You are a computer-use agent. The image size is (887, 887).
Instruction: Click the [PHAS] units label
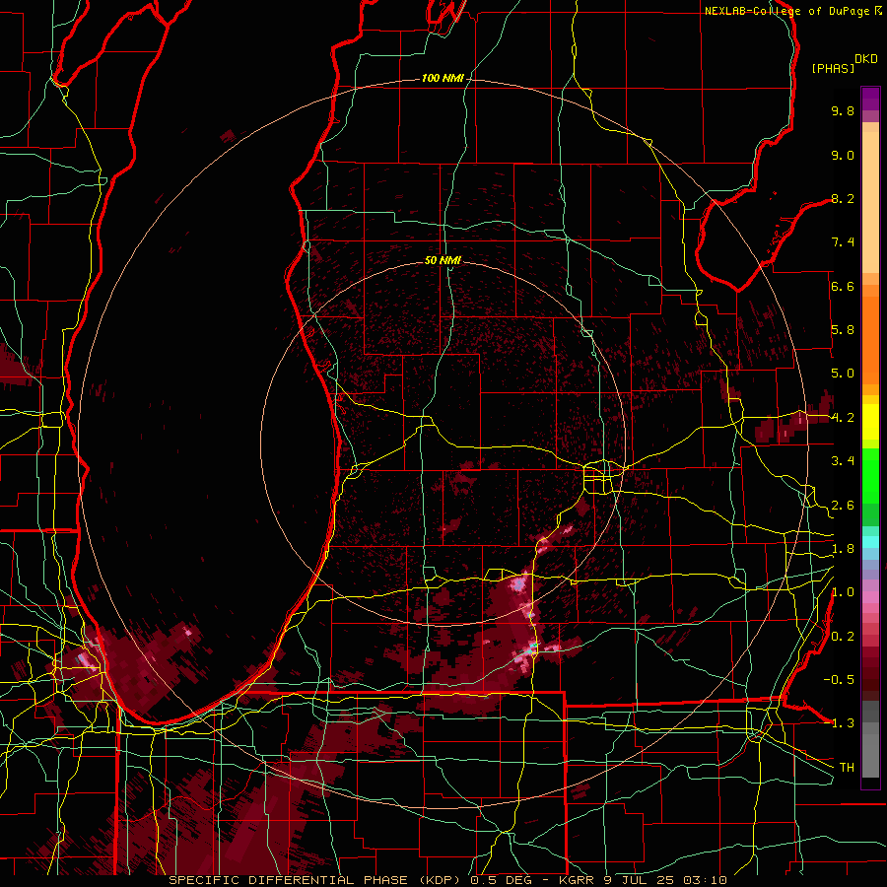click(x=833, y=69)
